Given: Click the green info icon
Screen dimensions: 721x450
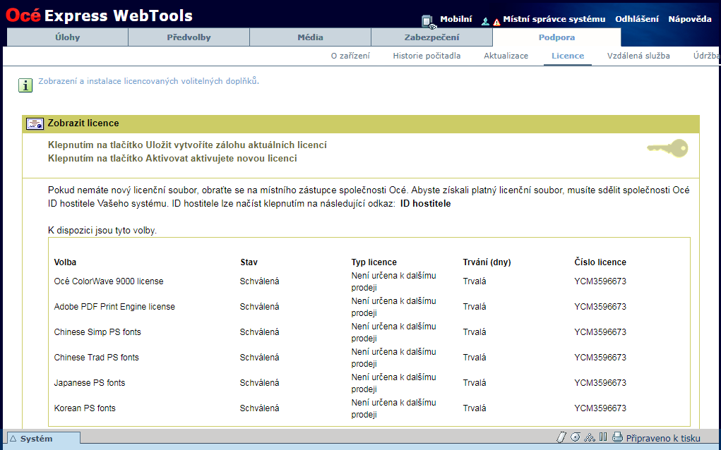Looking at the screenshot, I should click(x=25, y=85).
